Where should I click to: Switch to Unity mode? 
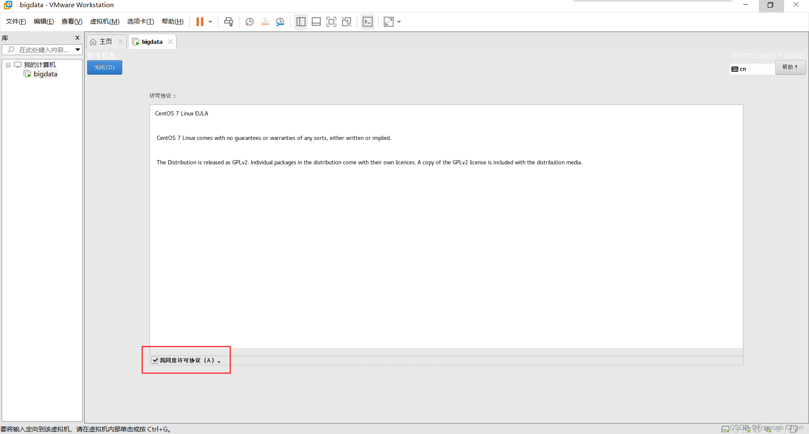pos(347,22)
